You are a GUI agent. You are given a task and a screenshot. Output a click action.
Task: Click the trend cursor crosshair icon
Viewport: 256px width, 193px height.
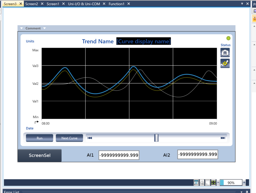(x=225, y=63)
